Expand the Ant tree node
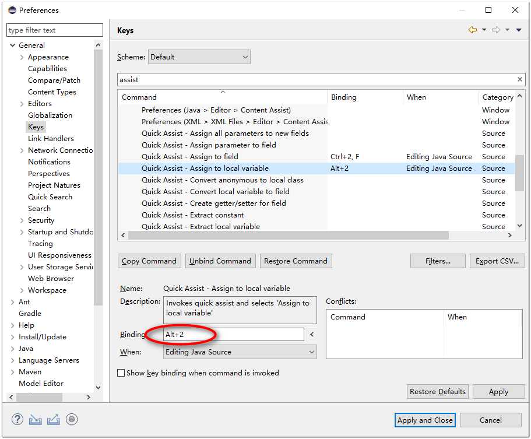This screenshot has width=531, height=439. coord(12,302)
